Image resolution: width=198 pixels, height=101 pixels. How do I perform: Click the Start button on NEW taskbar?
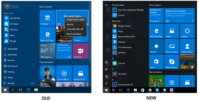pyautogui.click(x=106, y=90)
